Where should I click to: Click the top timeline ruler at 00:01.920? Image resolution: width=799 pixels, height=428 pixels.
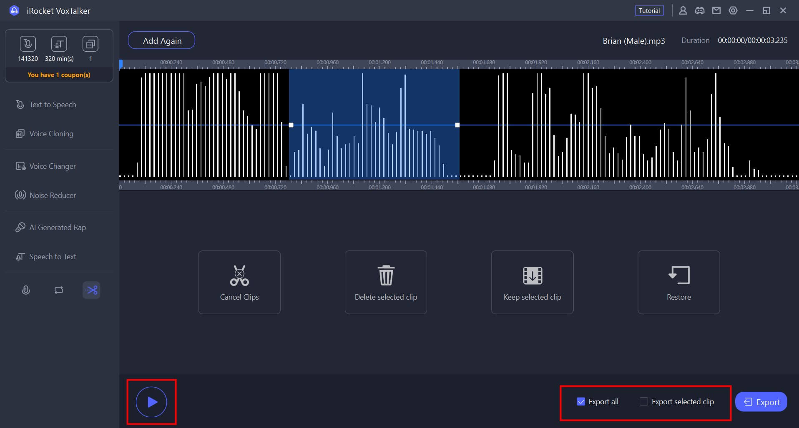536,63
